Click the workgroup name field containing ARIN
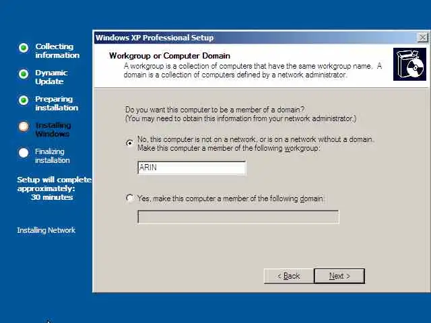This screenshot has height=323, width=431. pyautogui.click(x=191, y=168)
